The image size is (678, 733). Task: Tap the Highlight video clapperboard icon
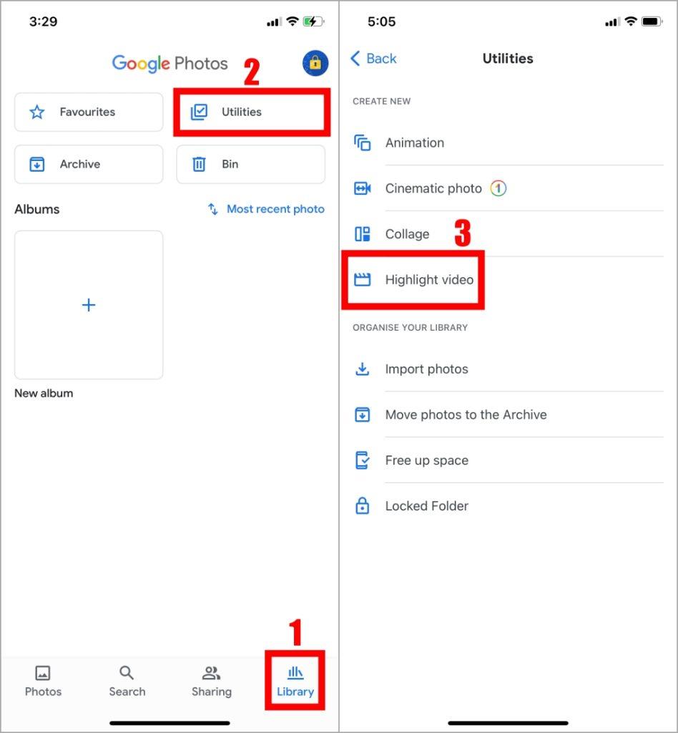point(363,280)
